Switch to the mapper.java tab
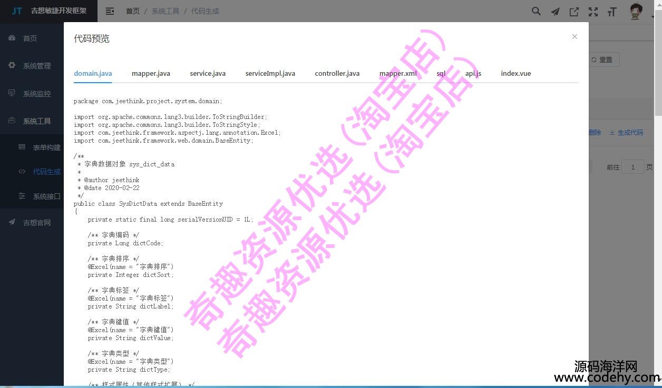This screenshot has height=388, width=662. coord(151,73)
